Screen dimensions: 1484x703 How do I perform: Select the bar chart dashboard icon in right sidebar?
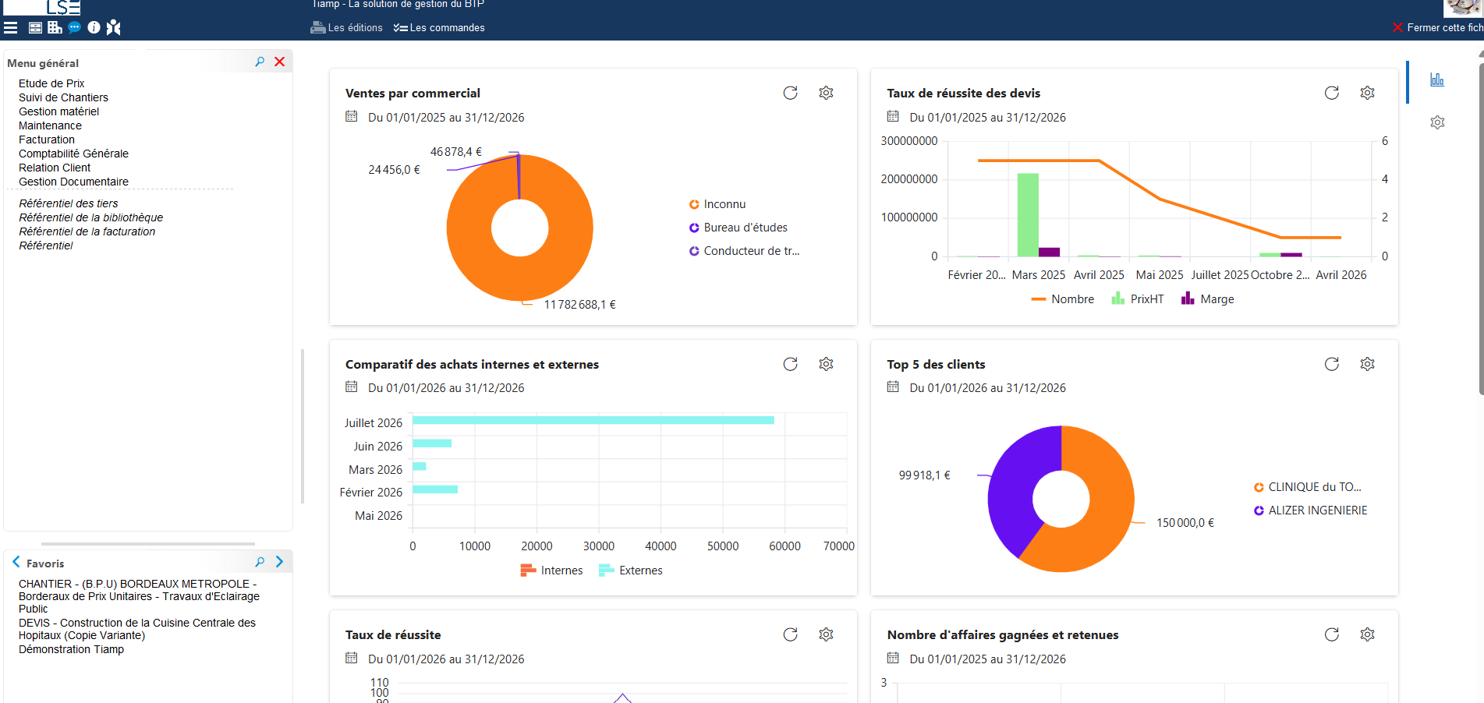pos(1437,79)
